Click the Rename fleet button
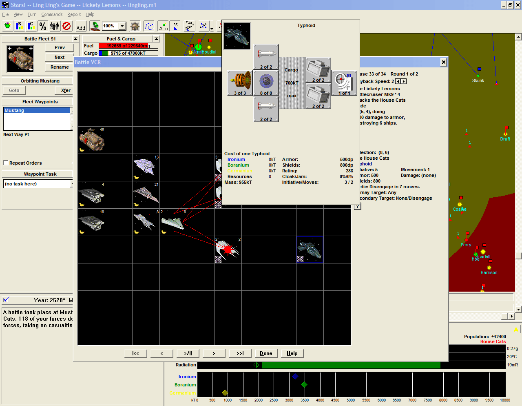Screen dimensions: 522x406 (x=60, y=67)
